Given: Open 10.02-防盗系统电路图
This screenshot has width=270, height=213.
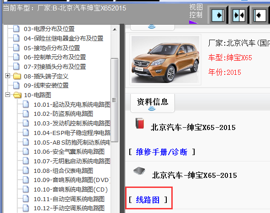Looking at the screenshot, I should click(x=63, y=114).
